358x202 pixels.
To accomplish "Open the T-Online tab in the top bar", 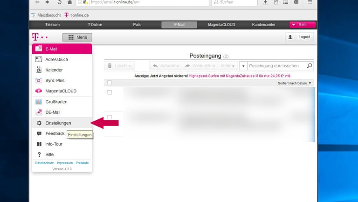I will 95,25.
